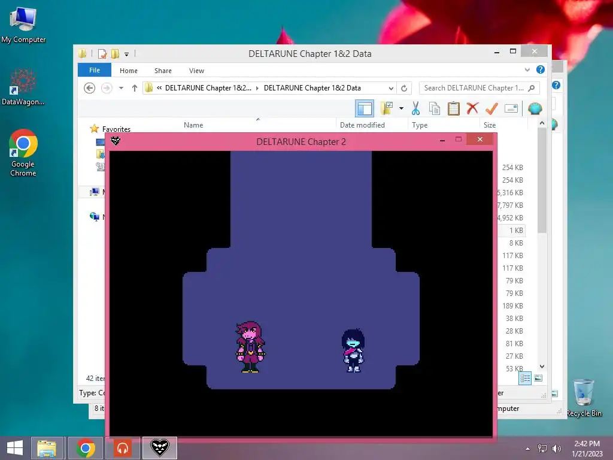Screen dimensions: 613x460
Task: Open My Computer desktop icon
Action: click(23, 25)
